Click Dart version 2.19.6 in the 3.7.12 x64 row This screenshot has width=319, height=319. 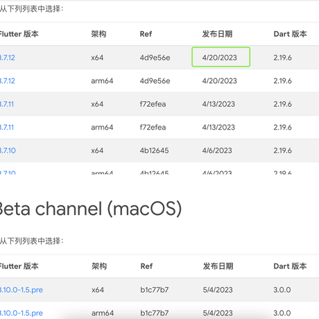click(282, 58)
